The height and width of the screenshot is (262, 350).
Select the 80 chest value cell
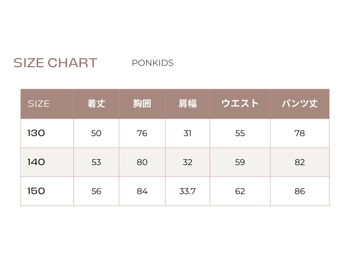[142, 162]
